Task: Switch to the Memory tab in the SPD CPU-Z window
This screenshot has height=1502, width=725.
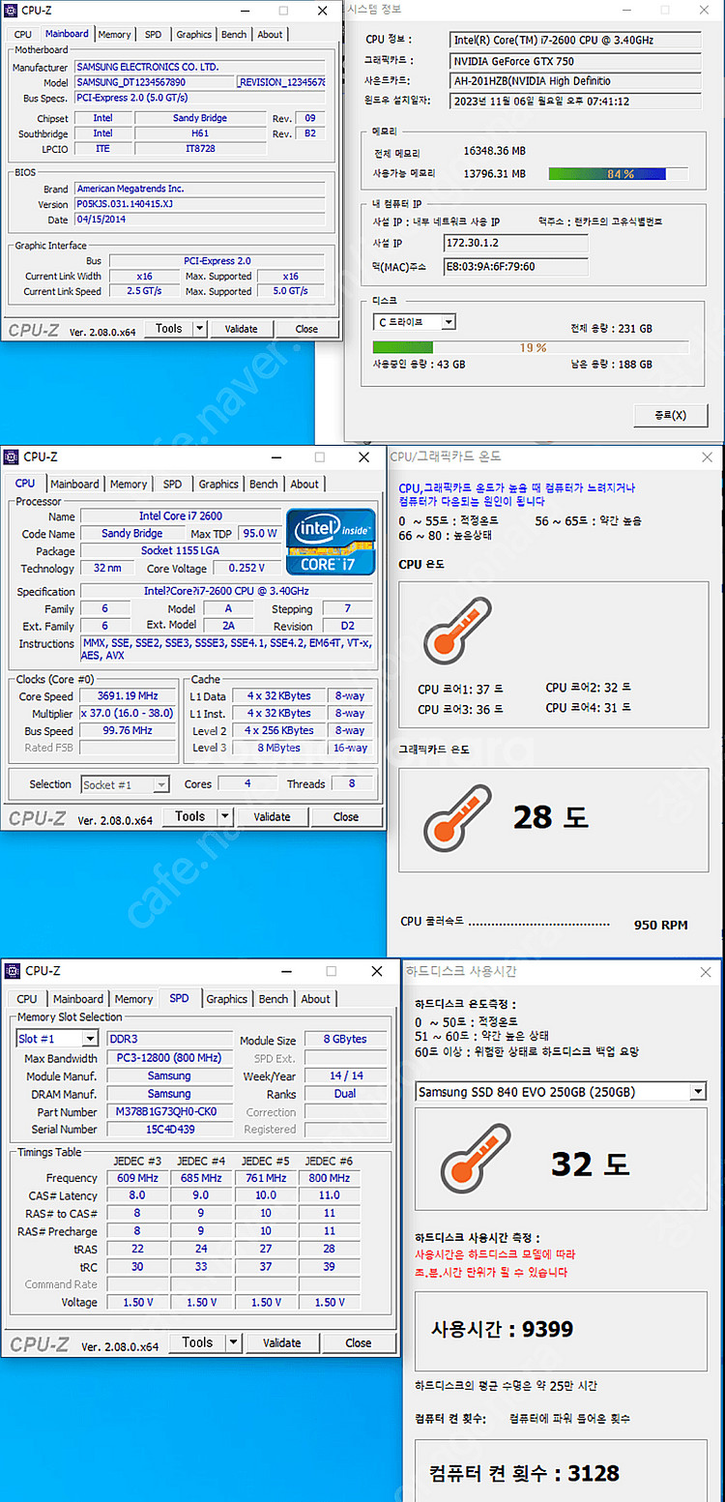Action: tap(133, 999)
